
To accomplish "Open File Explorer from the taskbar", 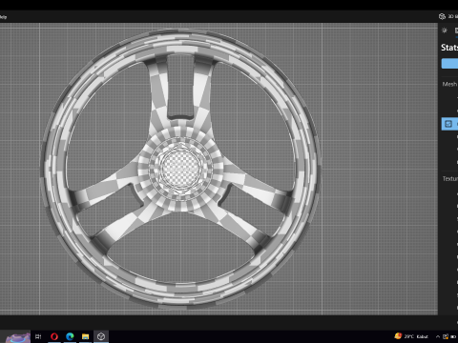I will (x=85, y=336).
